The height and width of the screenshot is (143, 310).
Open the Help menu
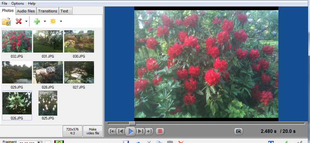(x=32, y=3)
